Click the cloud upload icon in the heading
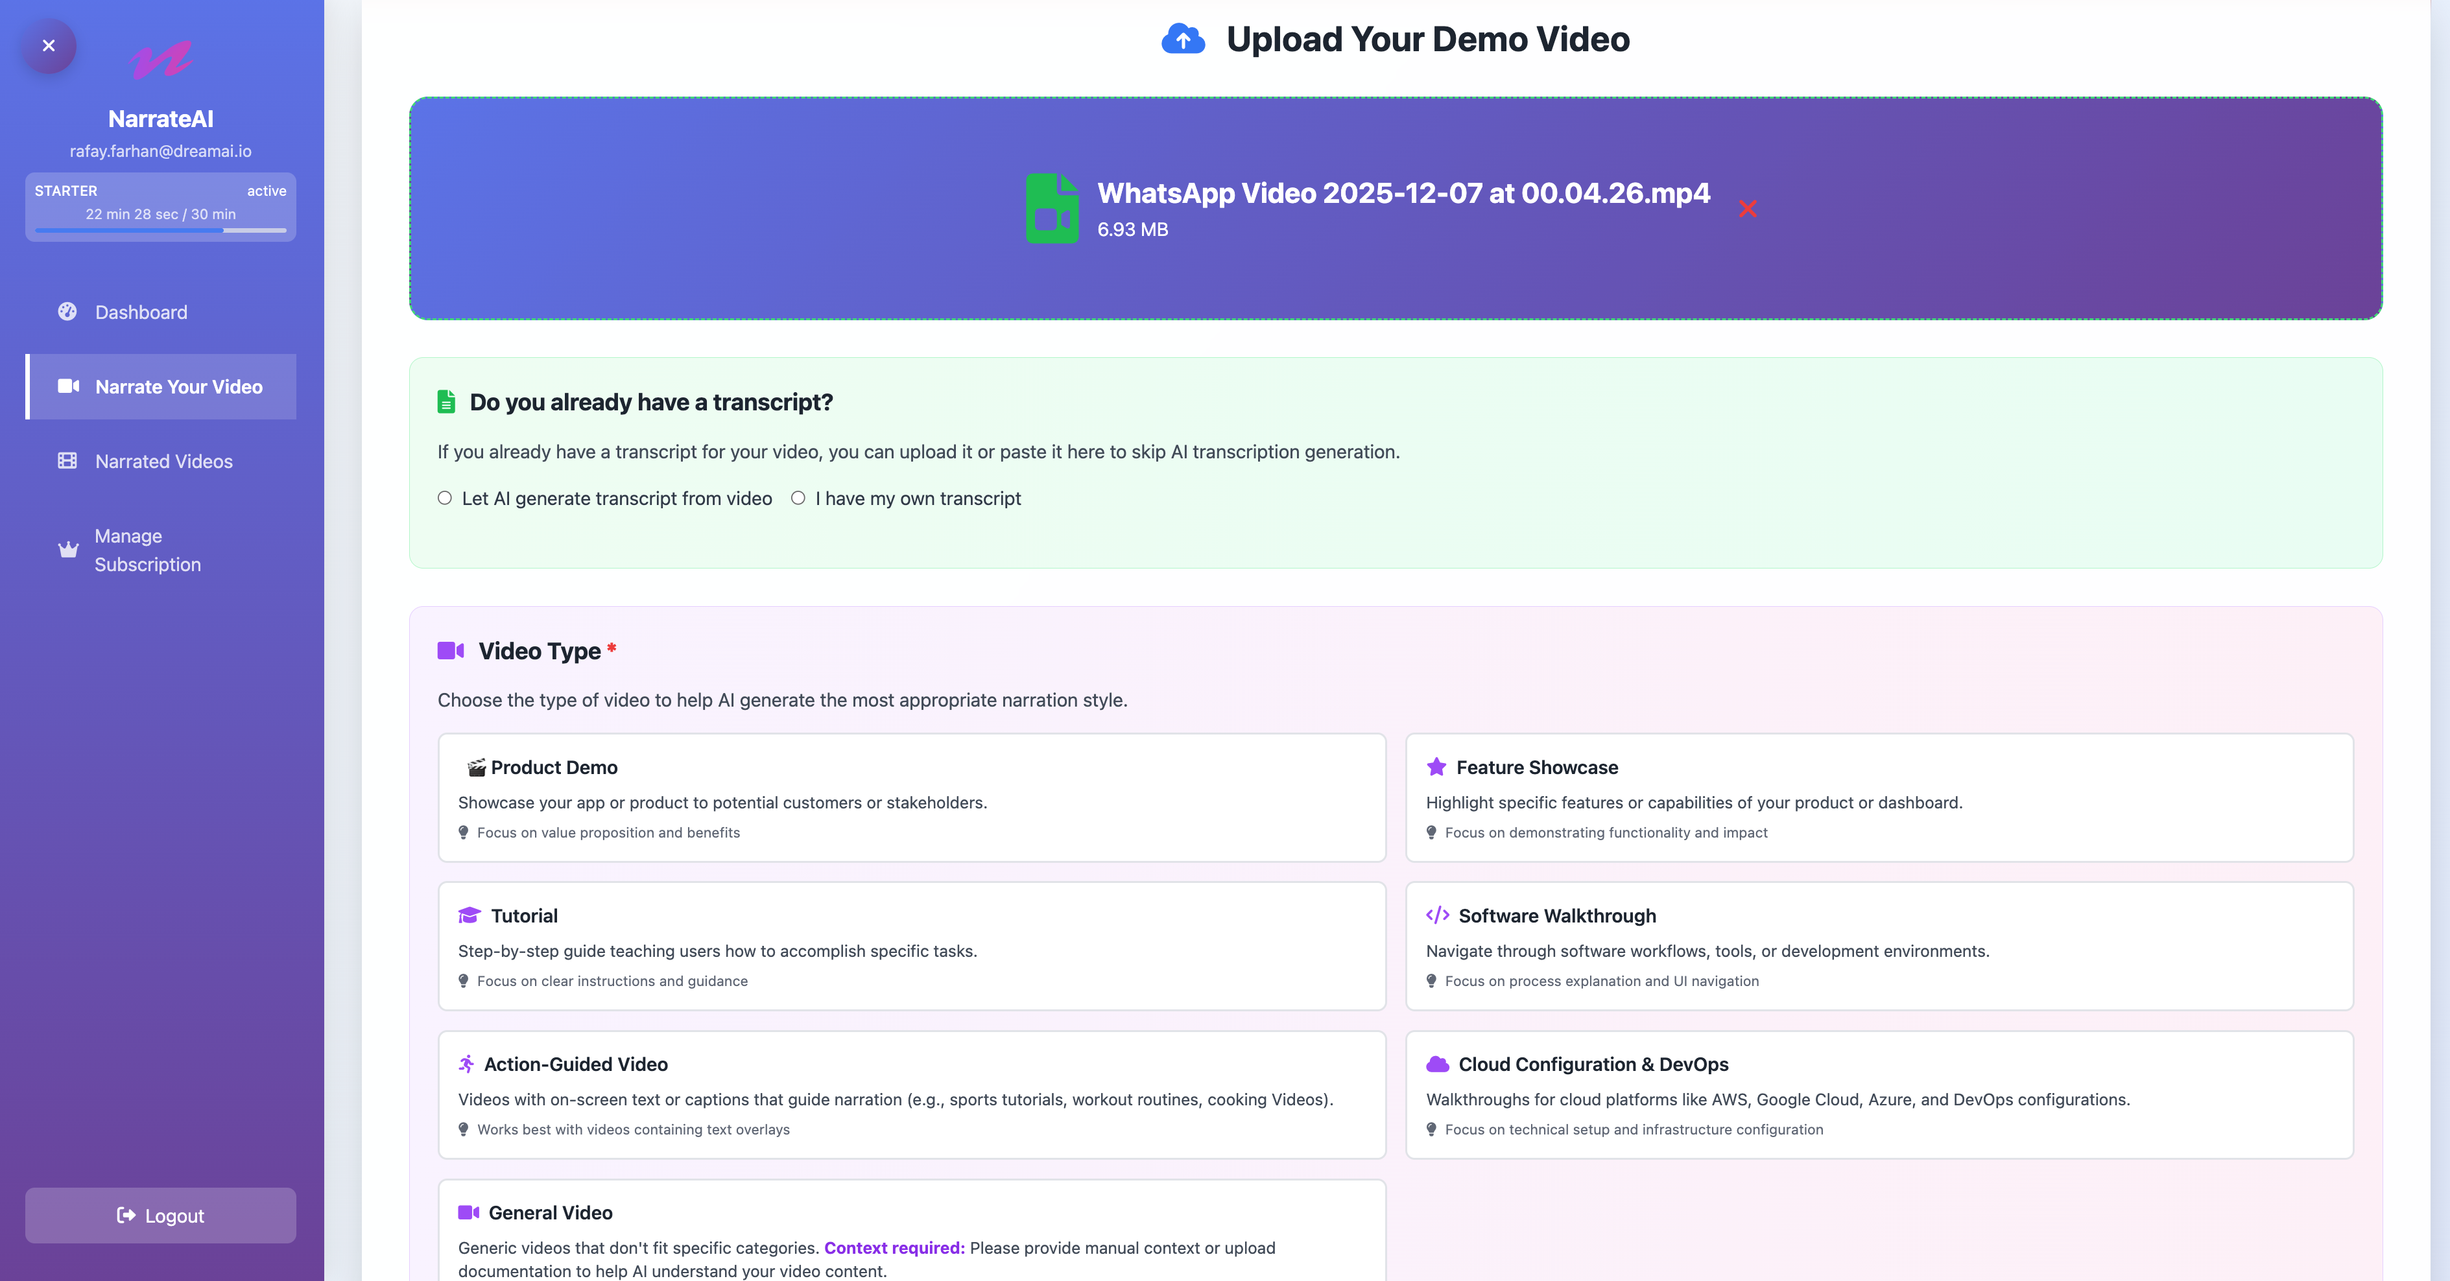Viewport: 2450px width, 1281px height. (x=1183, y=39)
